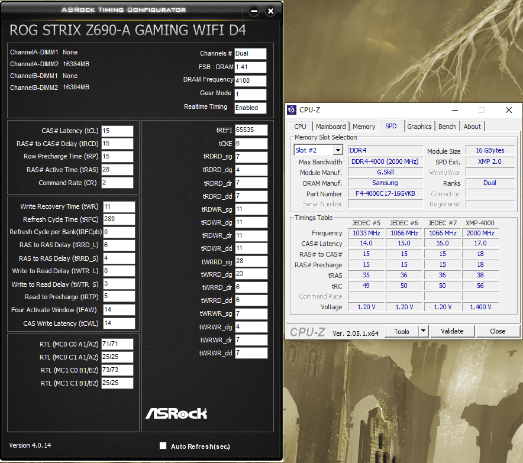Open the Bench tab in CPU-Z
523x463 pixels.
click(447, 127)
